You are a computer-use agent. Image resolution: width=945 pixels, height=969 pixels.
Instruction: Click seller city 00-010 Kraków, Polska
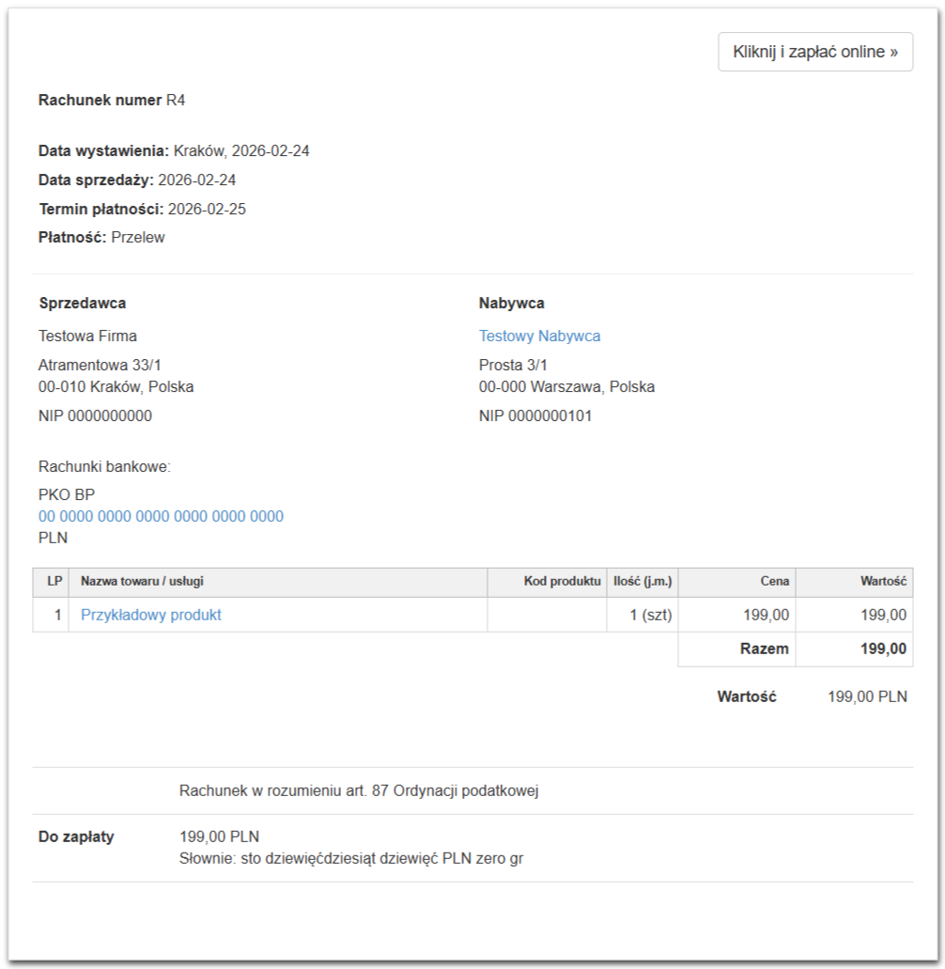tap(116, 387)
